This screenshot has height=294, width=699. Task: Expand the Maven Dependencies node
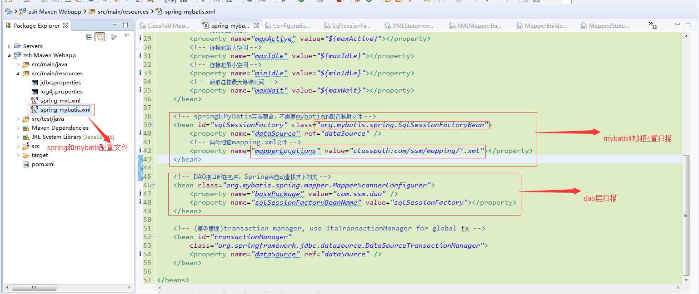point(18,128)
